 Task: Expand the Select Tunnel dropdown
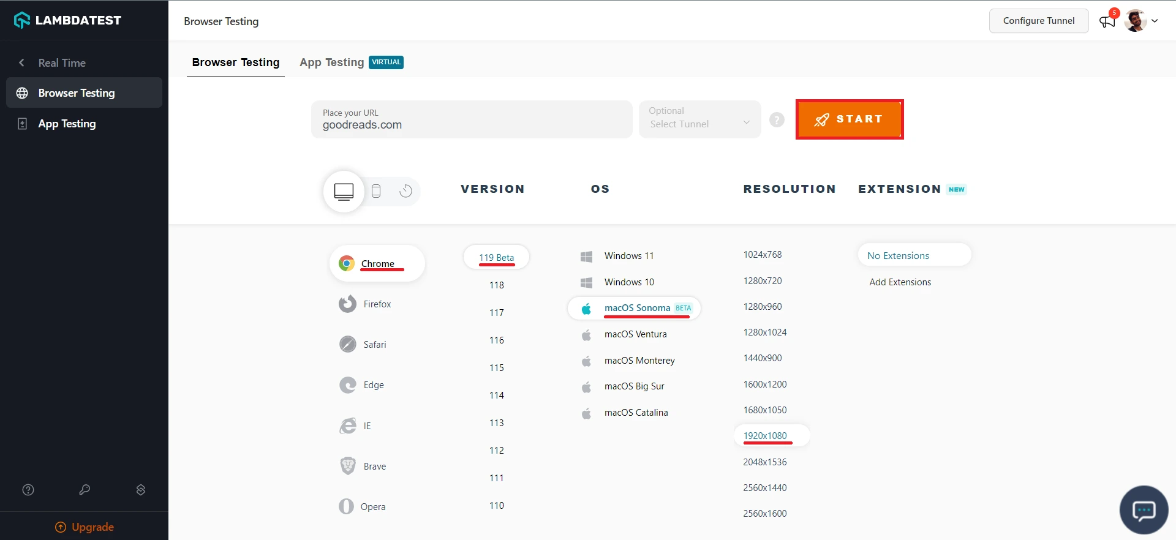(x=699, y=119)
